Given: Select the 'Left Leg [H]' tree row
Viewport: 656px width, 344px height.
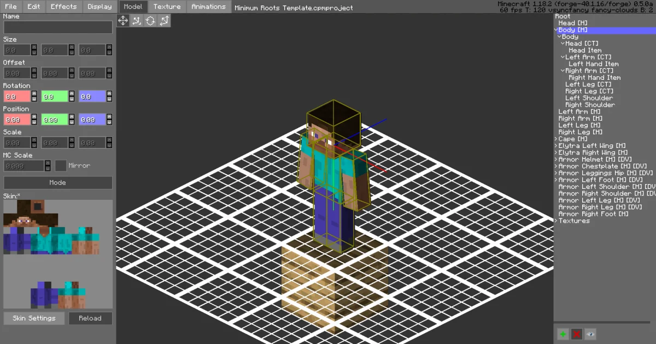Looking at the screenshot, I should [579, 126].
